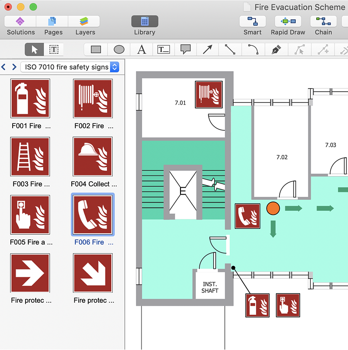Open the Solutions panel
Image resolution: width=348 pixels, height=350 pixels.
(20, 21)
